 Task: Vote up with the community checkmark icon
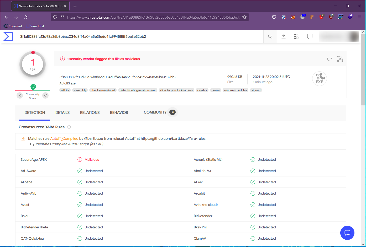[46, 95]
